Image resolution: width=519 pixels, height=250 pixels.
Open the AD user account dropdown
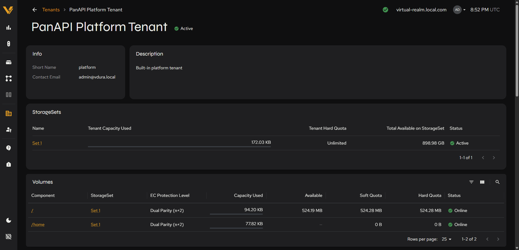click(459, 10)
